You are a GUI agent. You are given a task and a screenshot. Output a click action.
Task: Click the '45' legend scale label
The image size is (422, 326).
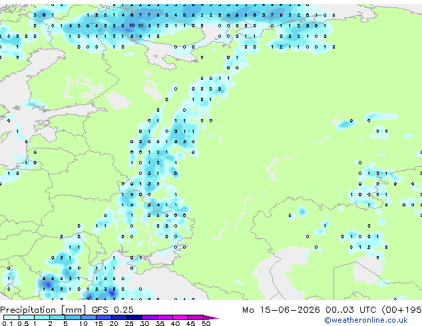190,323
